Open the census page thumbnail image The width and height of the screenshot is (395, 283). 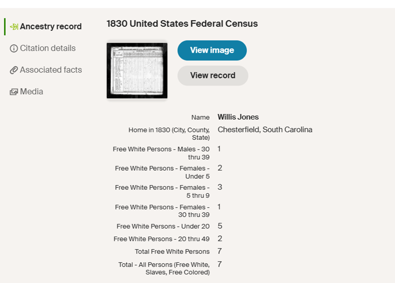137,71
